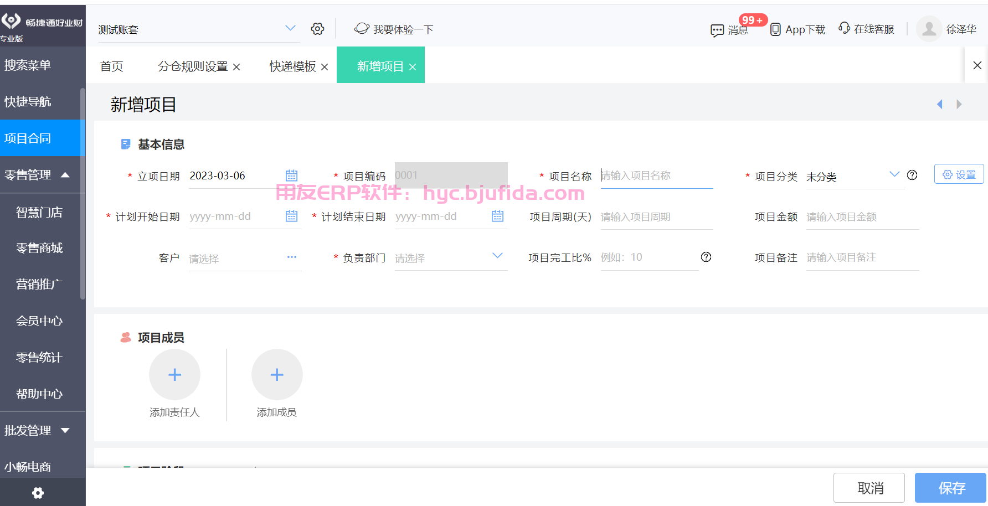Click plus icon to 添加责任人
Viewport: 988px width, 506px height.
point(174,375)
